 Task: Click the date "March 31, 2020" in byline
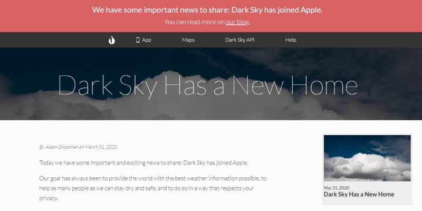[x=101, y=147]
